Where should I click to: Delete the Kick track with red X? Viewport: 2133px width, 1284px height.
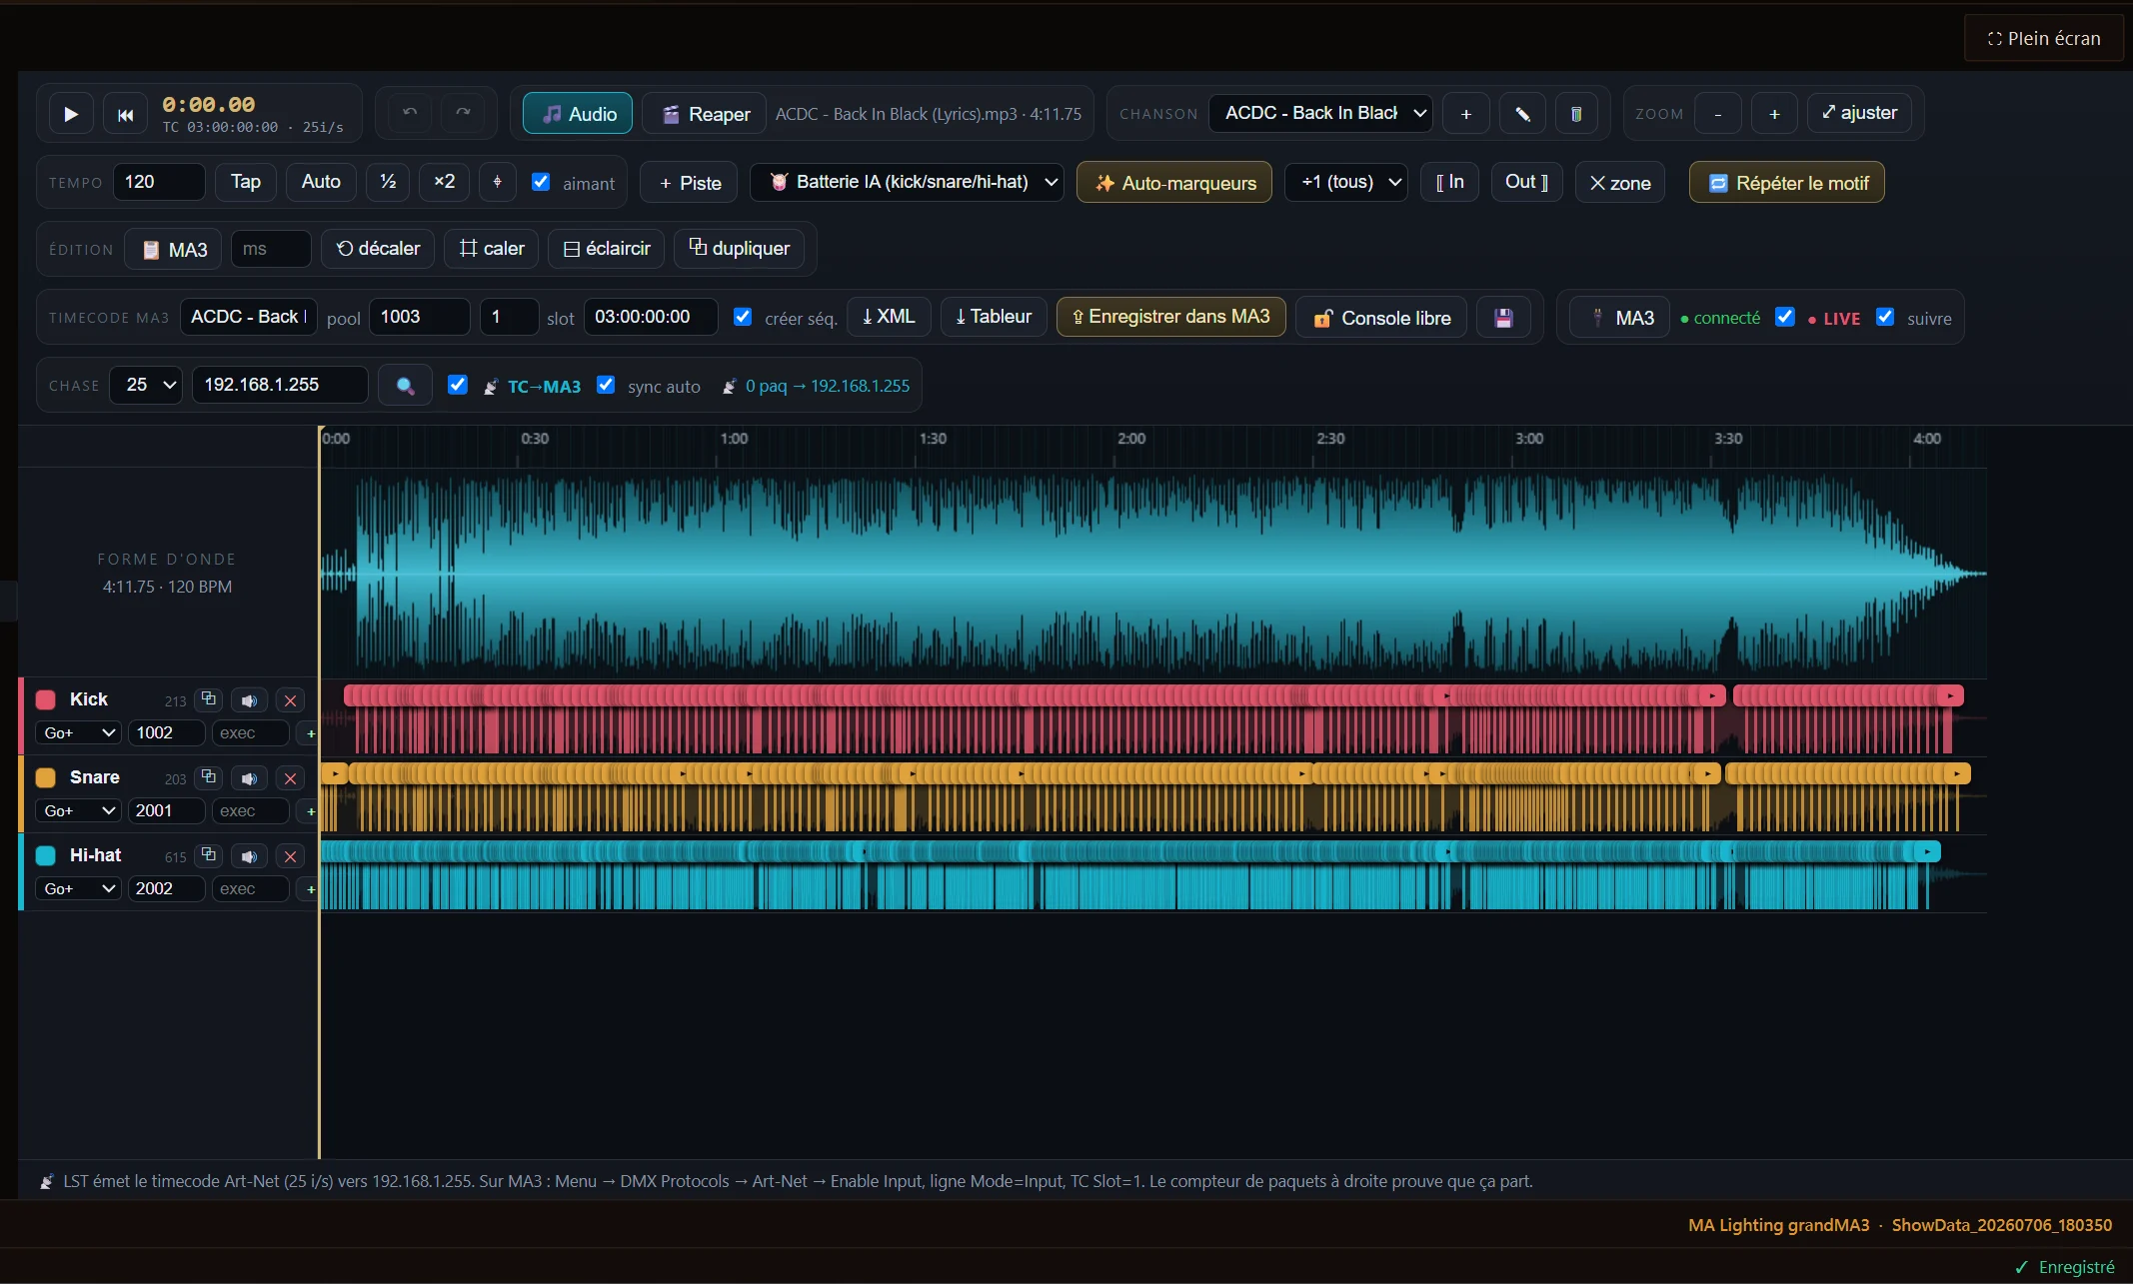290,700
